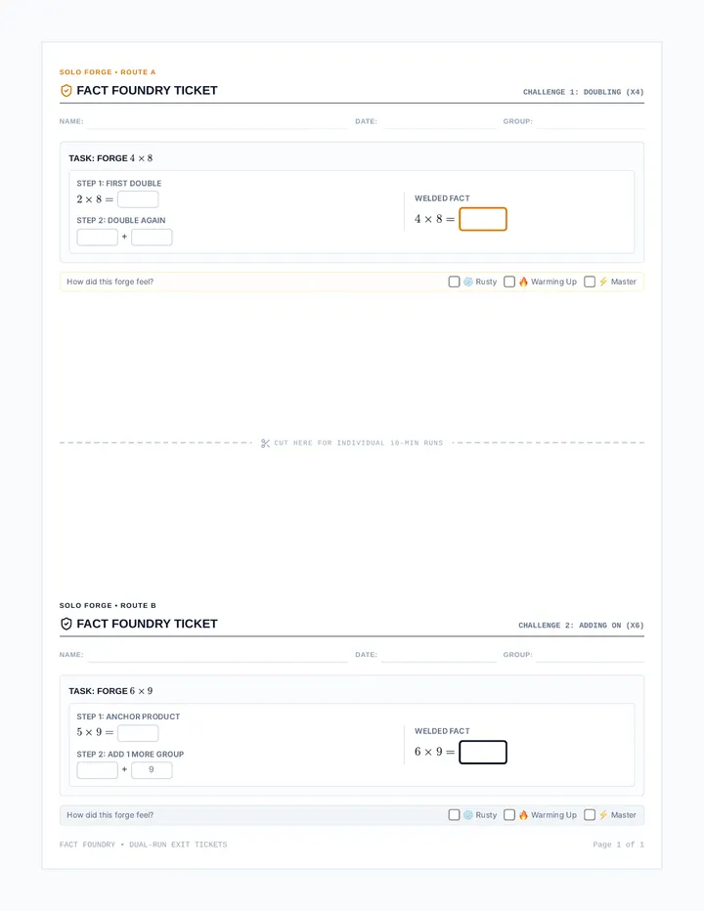
Task: Click the fire icon in Route A feedback row
Action: click(x=523, y=282)
